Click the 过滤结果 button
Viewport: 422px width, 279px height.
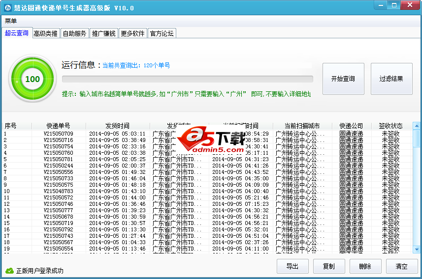pyautogui.click(x=391, y=79)
